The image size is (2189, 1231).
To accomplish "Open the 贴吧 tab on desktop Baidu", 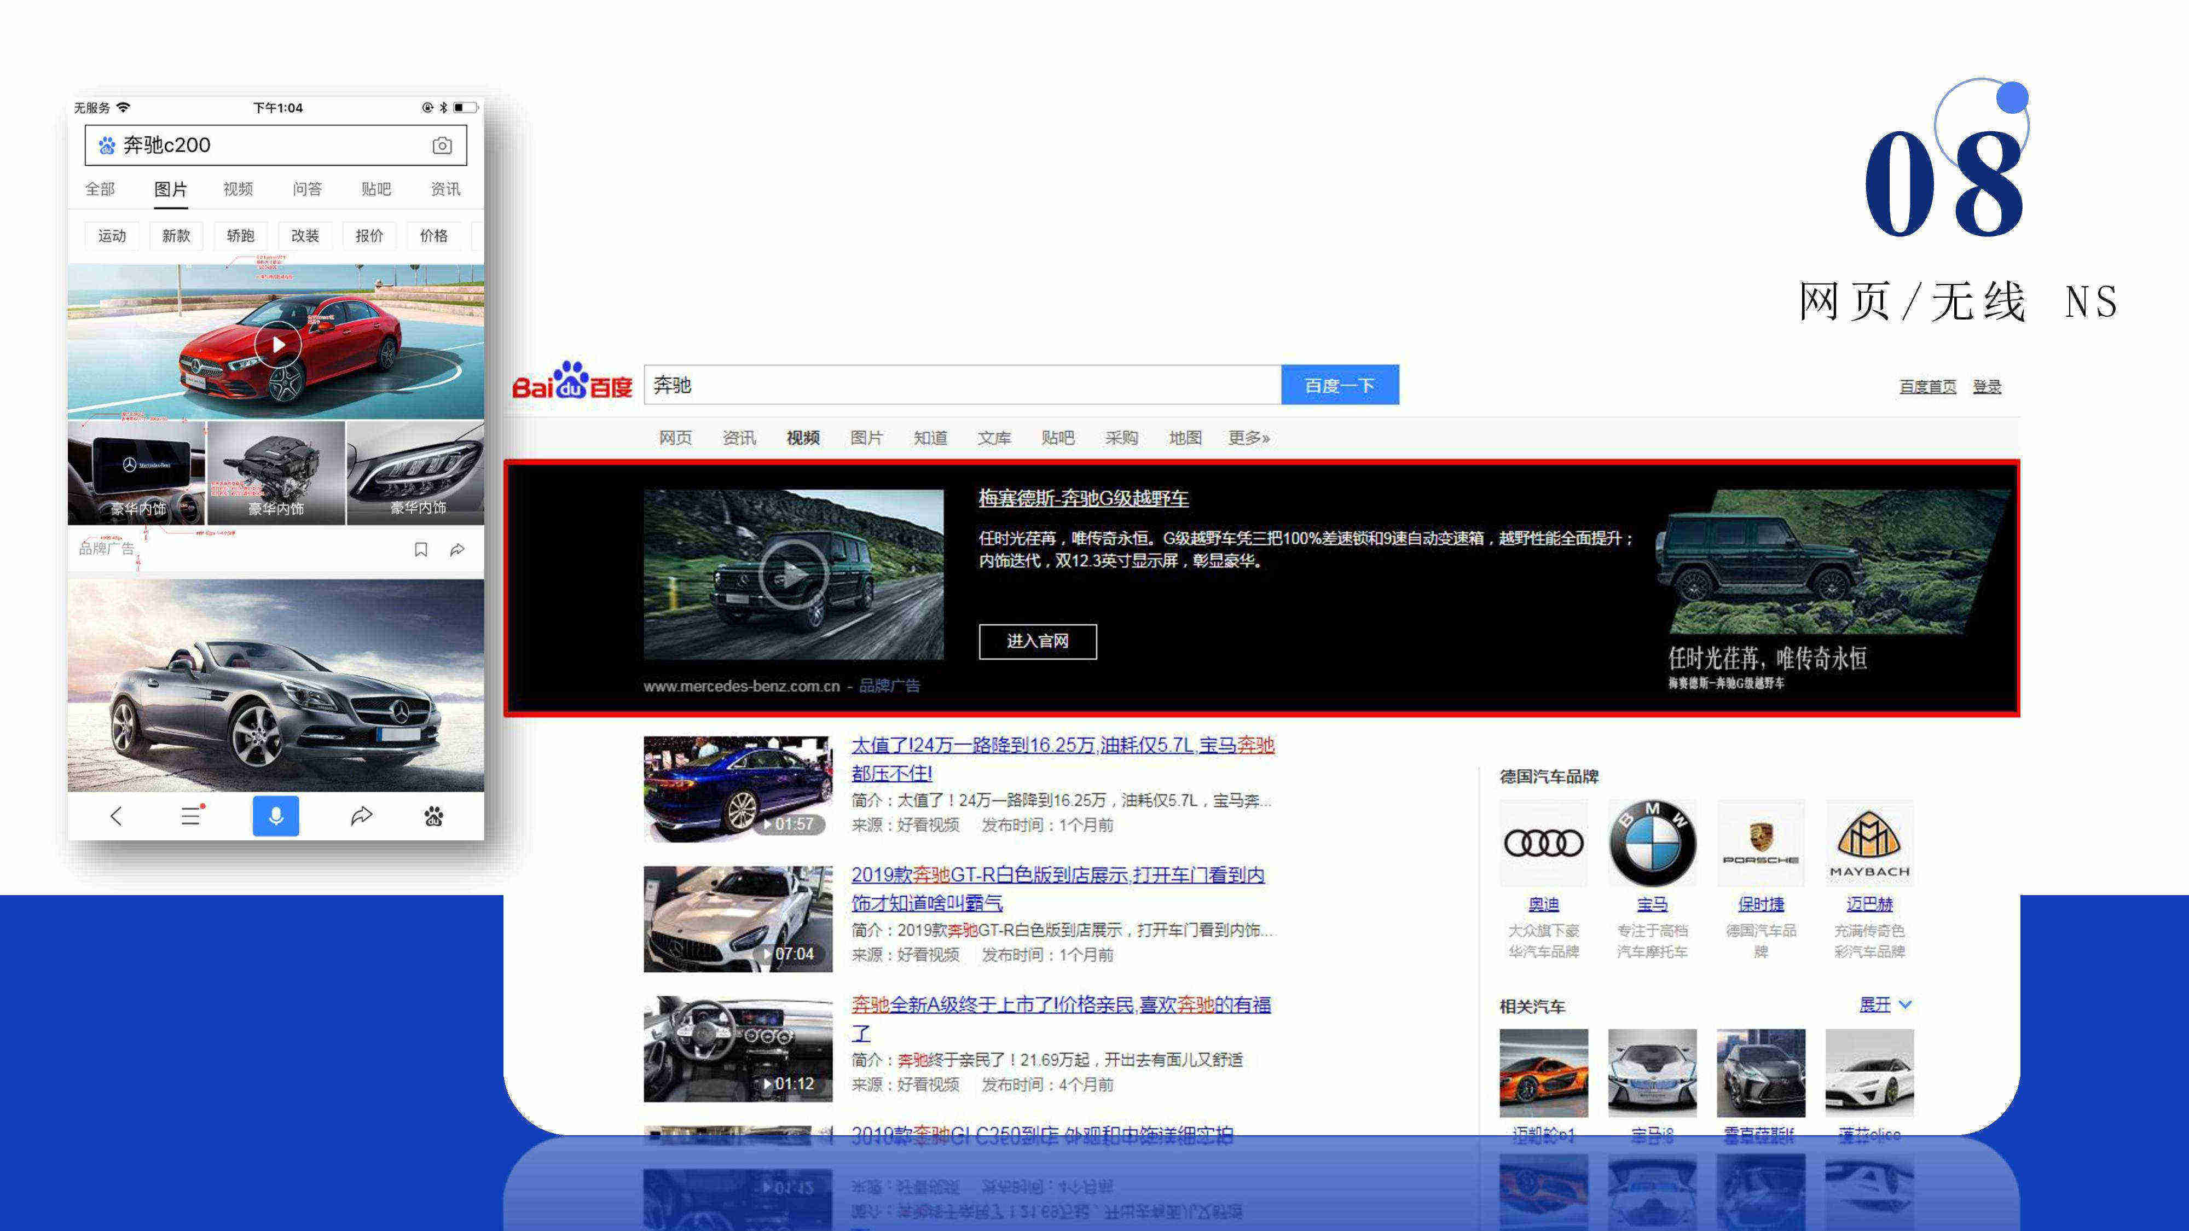I will 1058,438.
